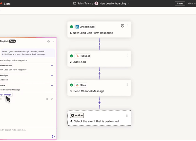196x141 pixels.
Task: Expand the New Lead onboarding title dropdown
Action: pyautogui.click(x=128, y=4)
